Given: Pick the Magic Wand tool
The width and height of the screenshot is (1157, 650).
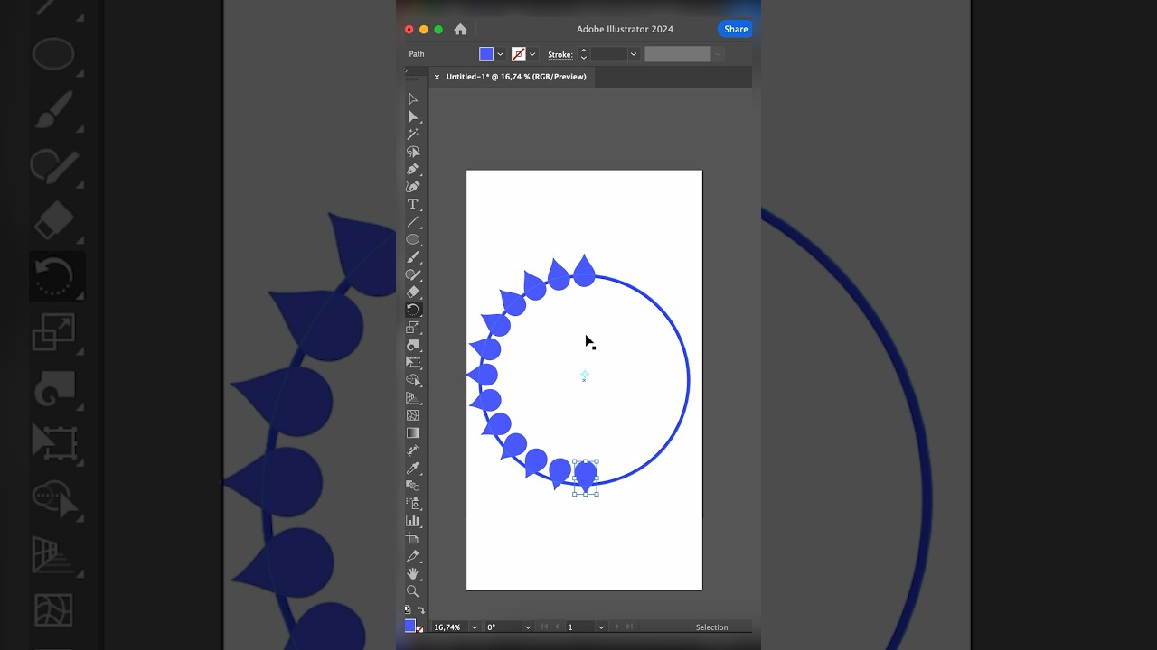Looking at the screenshot, I should pos(413,135).
